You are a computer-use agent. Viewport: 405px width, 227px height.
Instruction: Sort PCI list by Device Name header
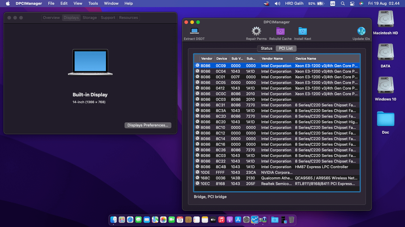[327, 59]
